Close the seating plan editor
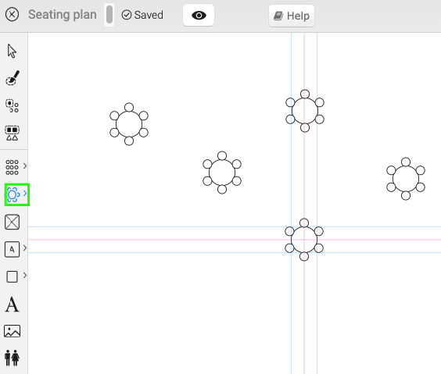Image resolution: width=441 pixels, height=374 pixels. coord(12,14)
